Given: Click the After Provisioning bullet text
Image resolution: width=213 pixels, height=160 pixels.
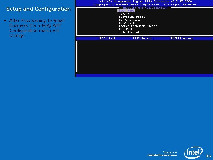Looking at the screenshot, I should [x=37, y=28].
